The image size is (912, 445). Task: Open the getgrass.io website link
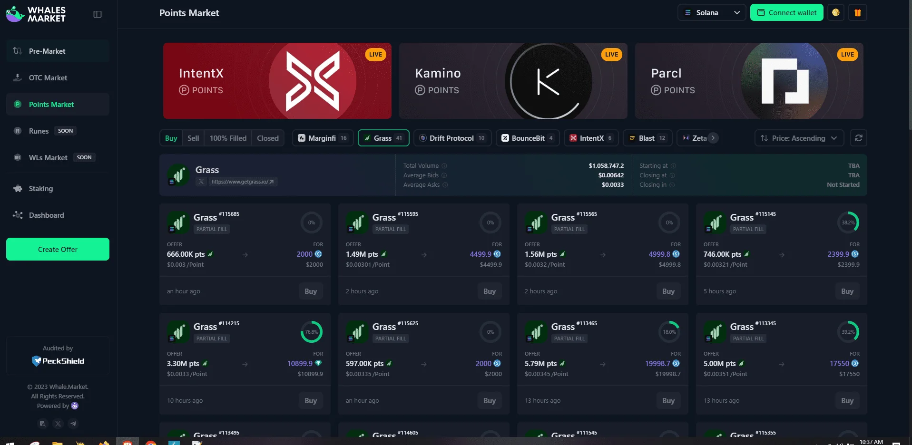coord(243,182)
